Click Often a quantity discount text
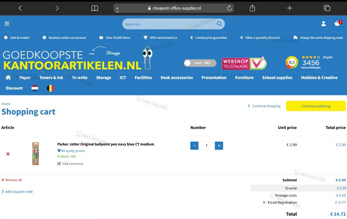Viewport: 347px width, 219px height. [x=262, y=38]
